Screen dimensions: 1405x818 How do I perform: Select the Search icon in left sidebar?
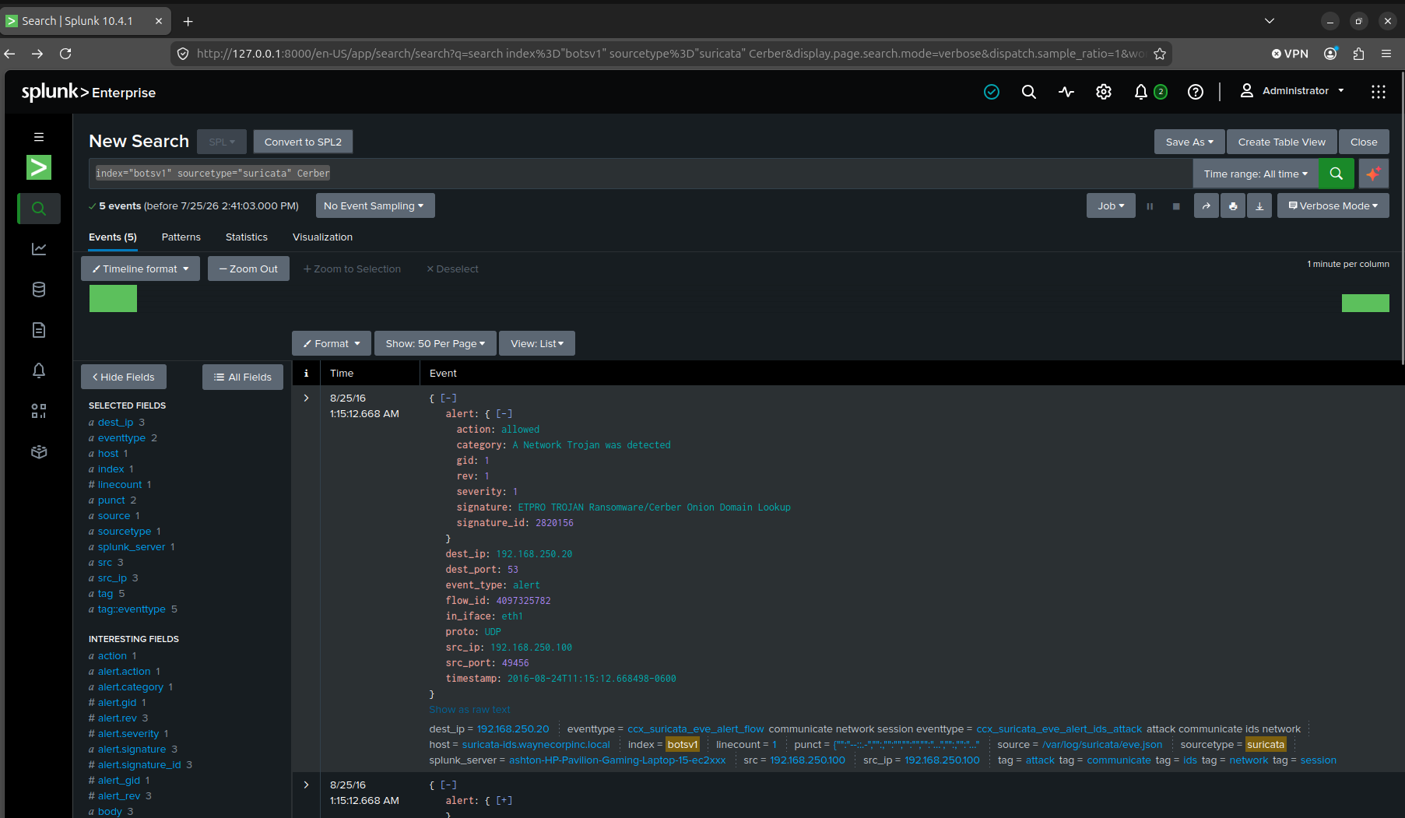click(39, 209)
